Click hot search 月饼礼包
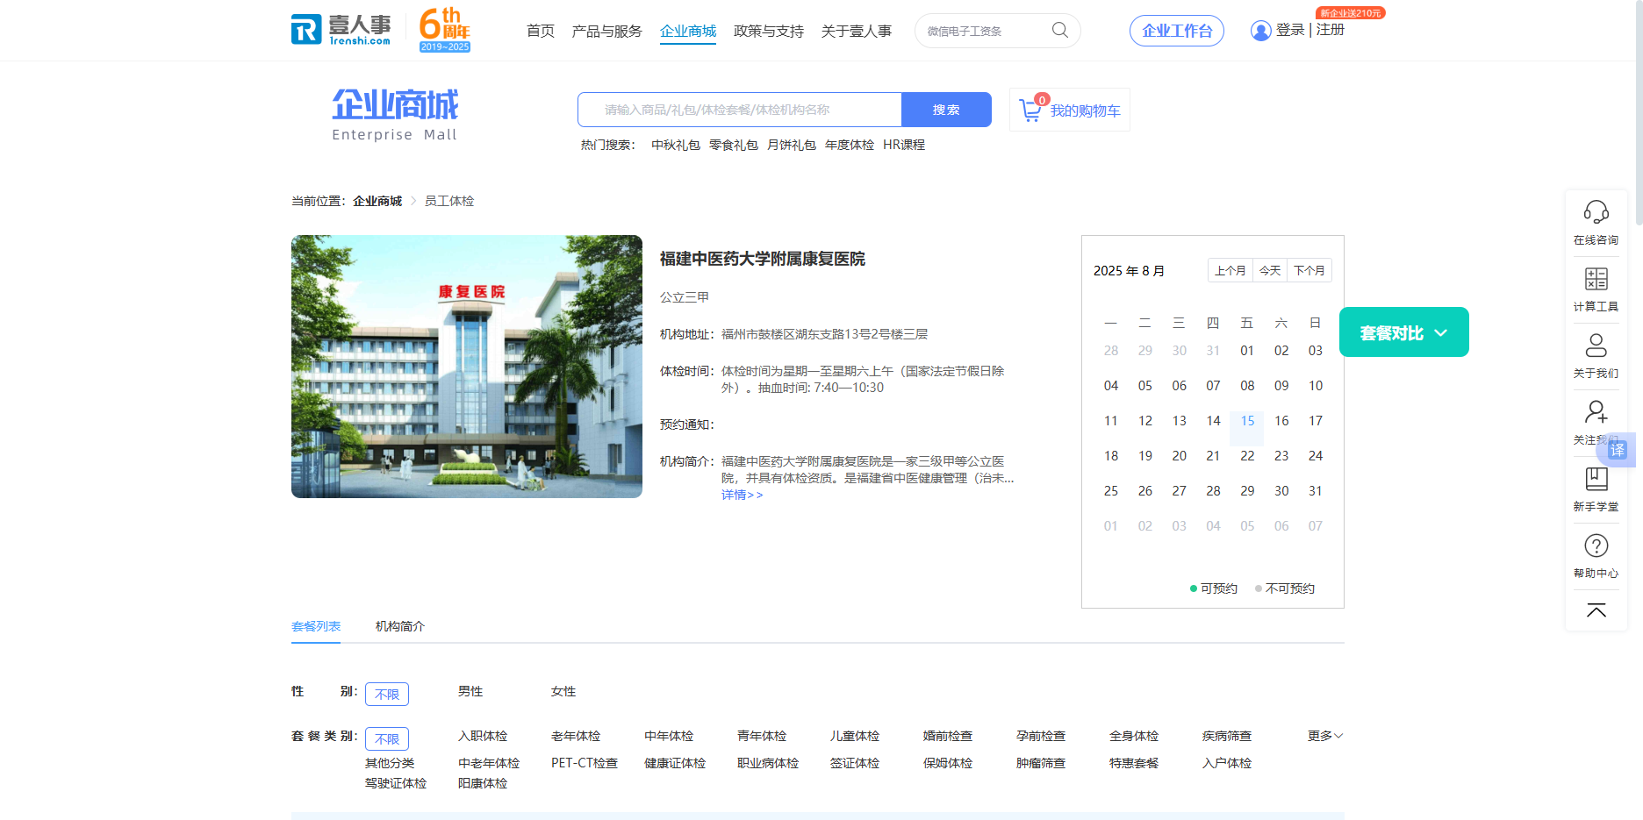 (792, 145)
